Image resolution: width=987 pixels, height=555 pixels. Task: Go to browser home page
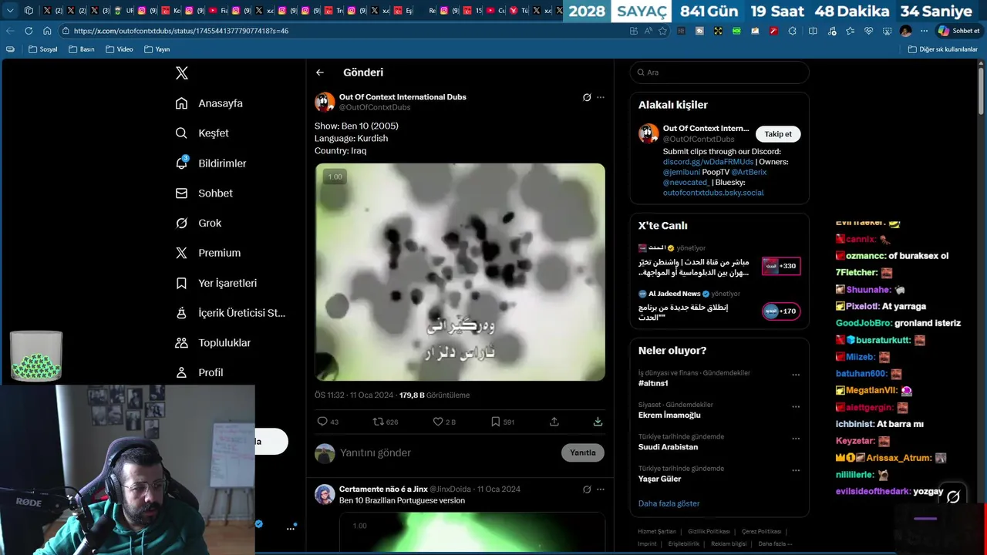(47, 31)
